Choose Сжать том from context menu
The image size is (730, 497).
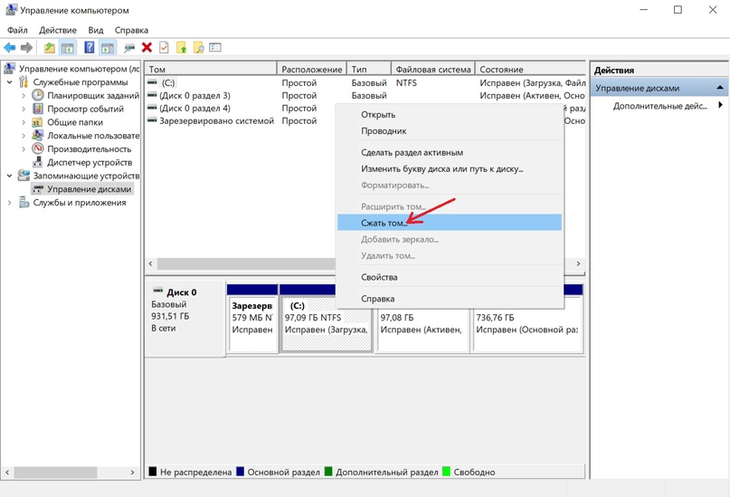pyautogui.click(x=384, y=223)
